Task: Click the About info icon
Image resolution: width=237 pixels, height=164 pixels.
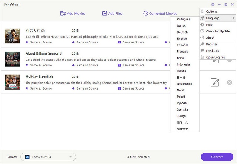Action: point(202,38)
